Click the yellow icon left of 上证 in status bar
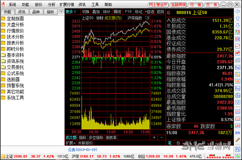 click(3, 156)
